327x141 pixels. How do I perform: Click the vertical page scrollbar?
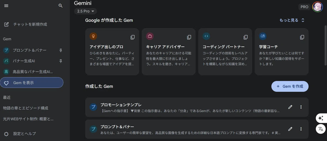click(x=325, y=45)
